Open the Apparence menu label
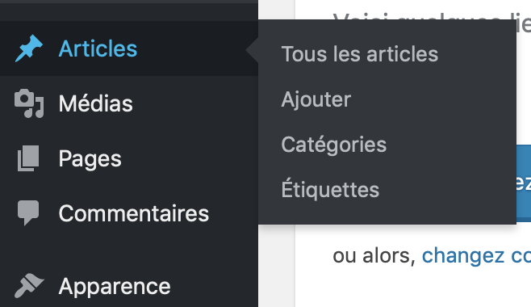531x307 pixels. click(x=115, y=287)
